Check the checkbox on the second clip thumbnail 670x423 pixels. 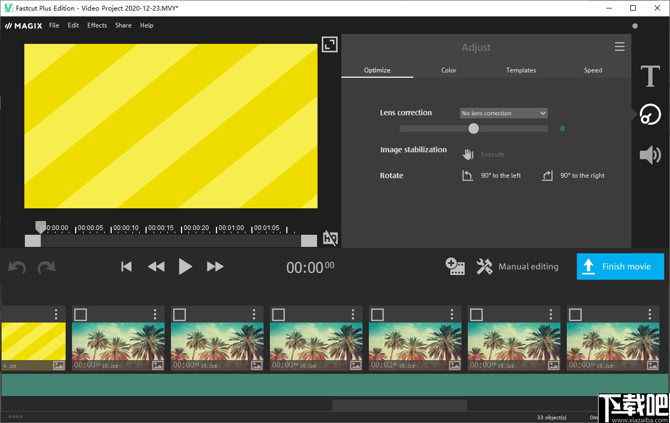[x=80, y=315]
